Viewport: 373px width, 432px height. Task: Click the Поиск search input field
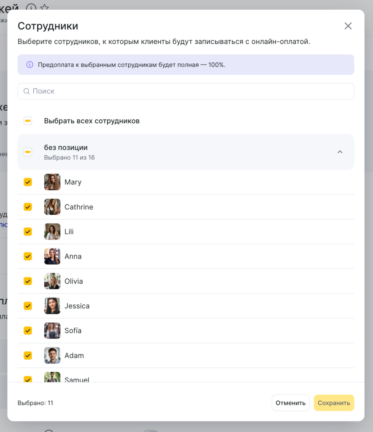[x=186, y=91]
